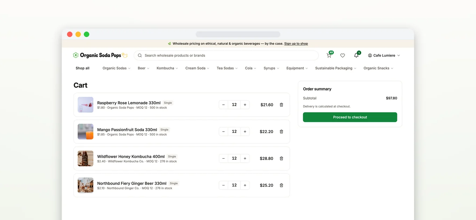The height and width of the screenshot is (220, 476).
Task: Edit quantity field for Raspberry Rose Lemonade
Action: pyautogui.click(x=234, y=105)
